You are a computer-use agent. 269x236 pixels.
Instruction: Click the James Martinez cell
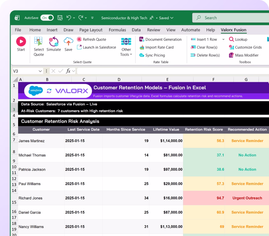pos(41,141)
